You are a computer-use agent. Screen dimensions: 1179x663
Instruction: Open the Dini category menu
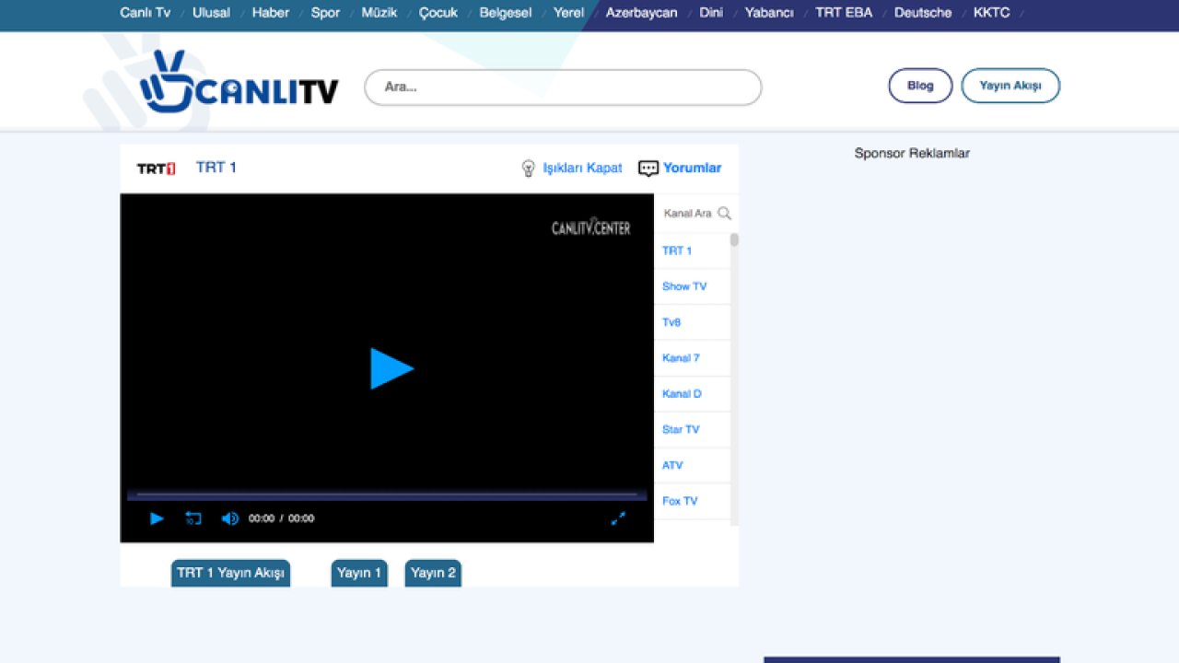coord(711,13)
